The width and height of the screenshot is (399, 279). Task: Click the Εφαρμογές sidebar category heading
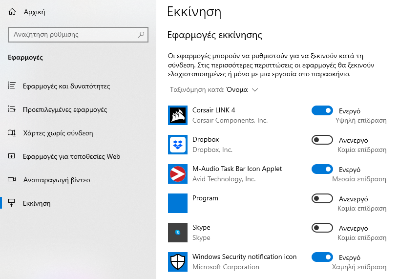[25, 58]
